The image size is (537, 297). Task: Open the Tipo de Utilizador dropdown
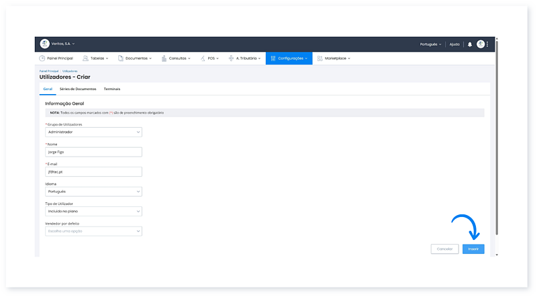click(93, 211)
